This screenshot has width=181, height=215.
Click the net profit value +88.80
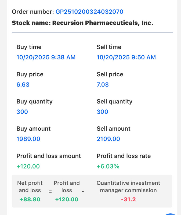point(30,199)
